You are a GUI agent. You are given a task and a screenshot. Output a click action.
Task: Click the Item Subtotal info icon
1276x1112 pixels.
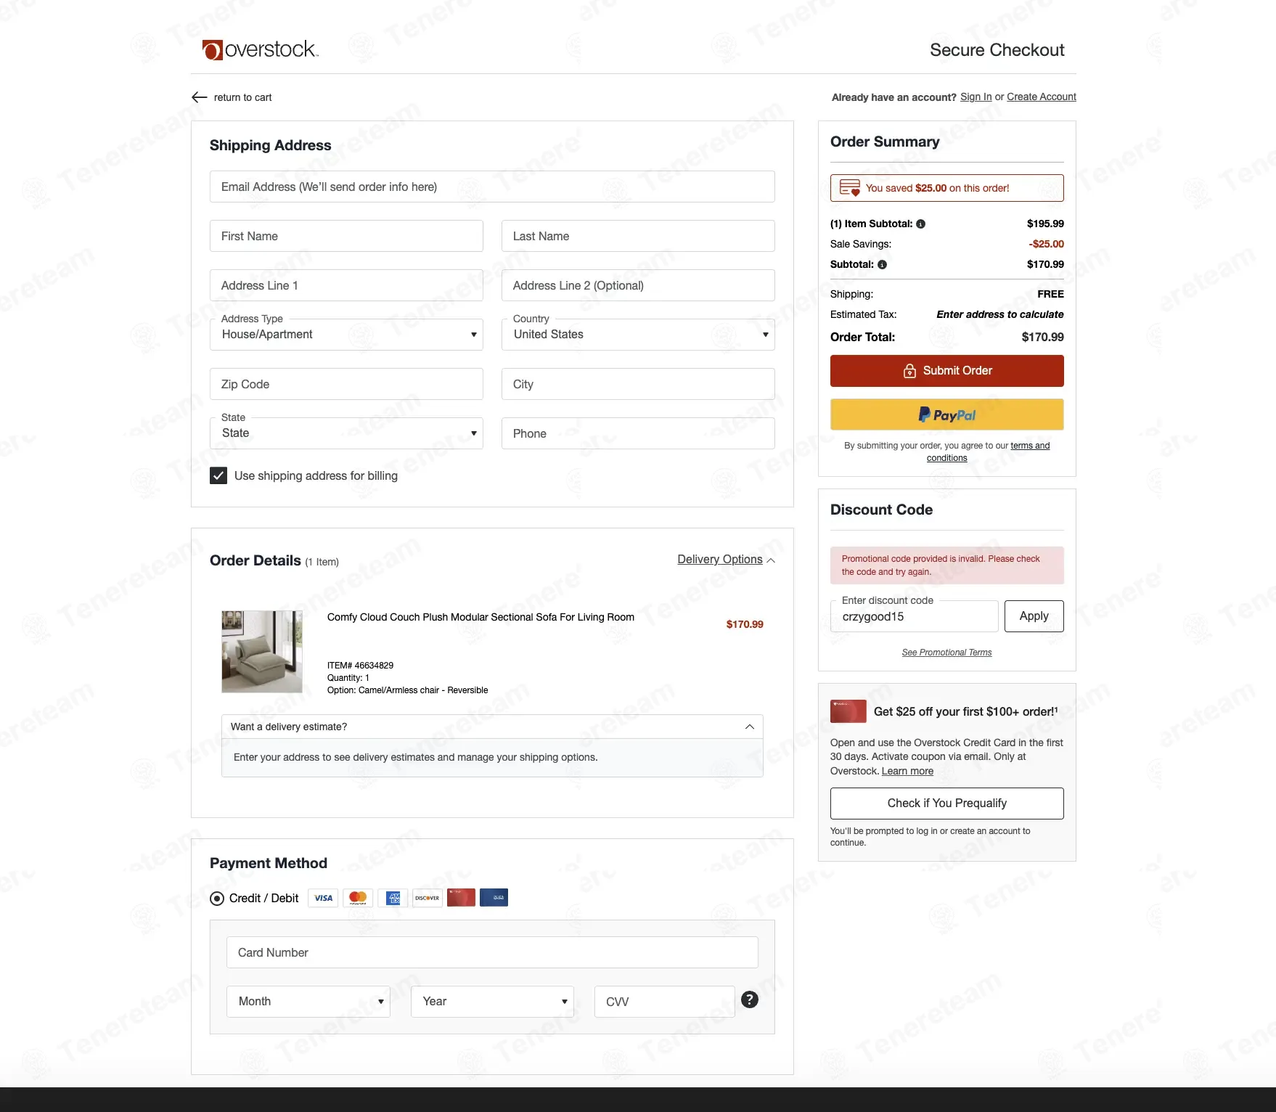coord(920,224)
